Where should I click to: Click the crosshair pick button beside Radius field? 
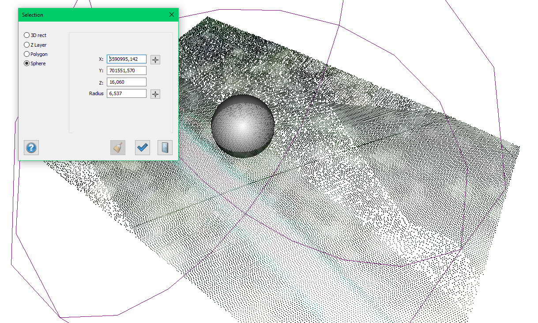155,94
